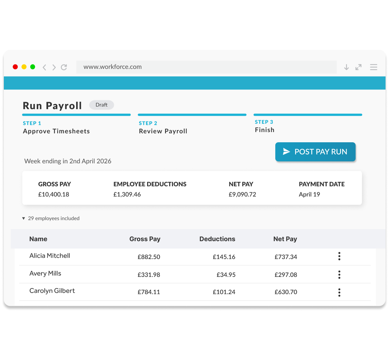This screenshot has width=390, height=356.
Task: Open Carolyn Gilbert's row actions menu
Action: click(x=339, y=293)
